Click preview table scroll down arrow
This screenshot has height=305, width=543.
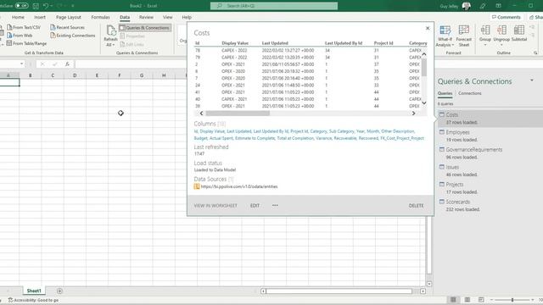(x=424, y=103)
